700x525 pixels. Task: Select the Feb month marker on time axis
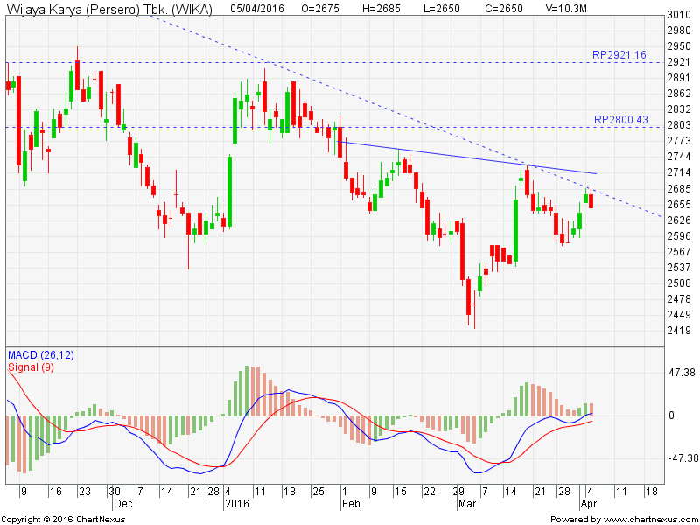click(351, 505)
